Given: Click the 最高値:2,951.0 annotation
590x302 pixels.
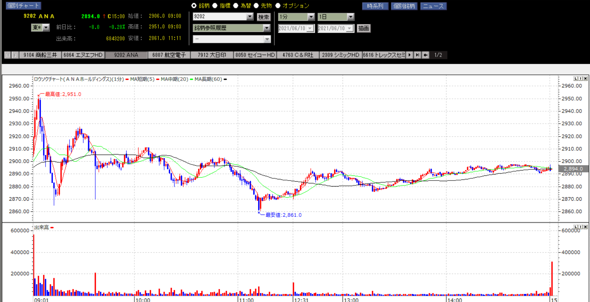Looking at the screenshot, I should pyautogui.click(x=63, y=94).
